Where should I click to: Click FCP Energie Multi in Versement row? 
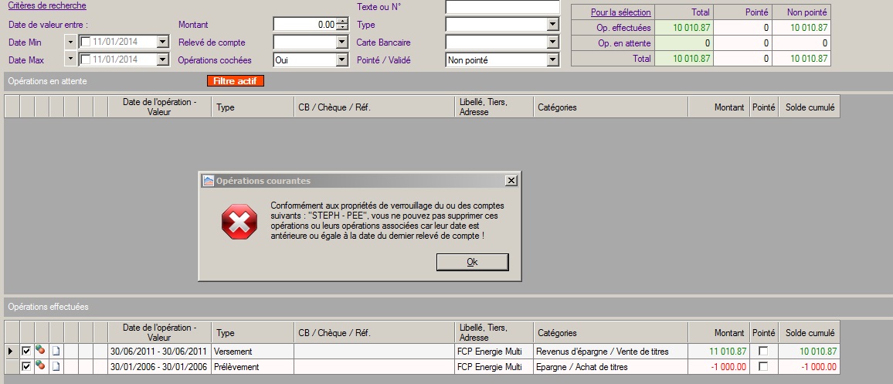coord(494,351)
